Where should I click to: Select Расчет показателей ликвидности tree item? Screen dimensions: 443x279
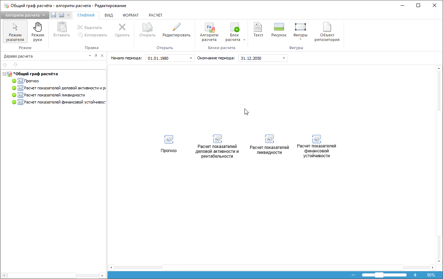tap(54, 95)
